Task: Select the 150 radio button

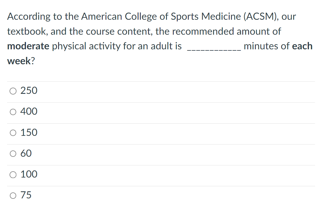Action: [x=13, y=133]
